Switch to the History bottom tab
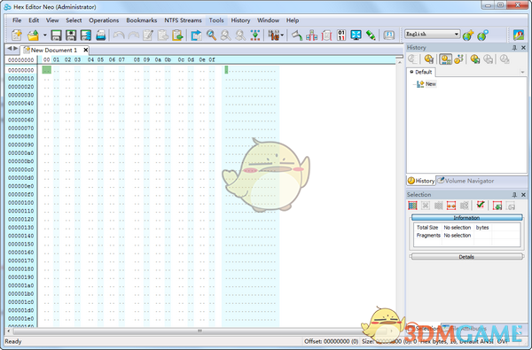The height and width of the screenshot is (350, 532). click(x=420, y=181)
